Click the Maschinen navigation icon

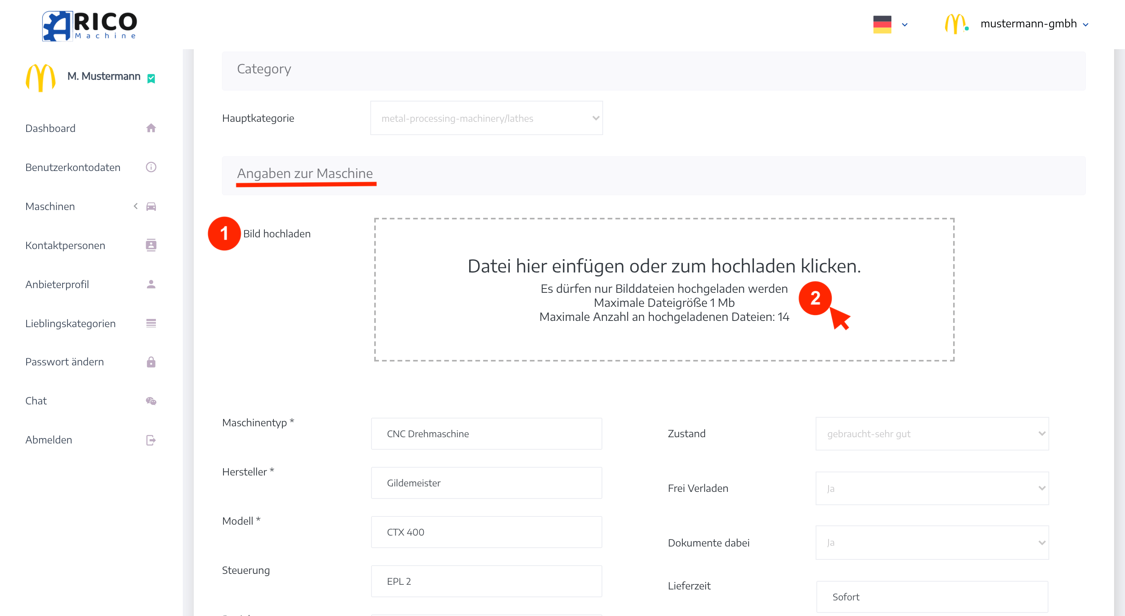click(151, 207)
